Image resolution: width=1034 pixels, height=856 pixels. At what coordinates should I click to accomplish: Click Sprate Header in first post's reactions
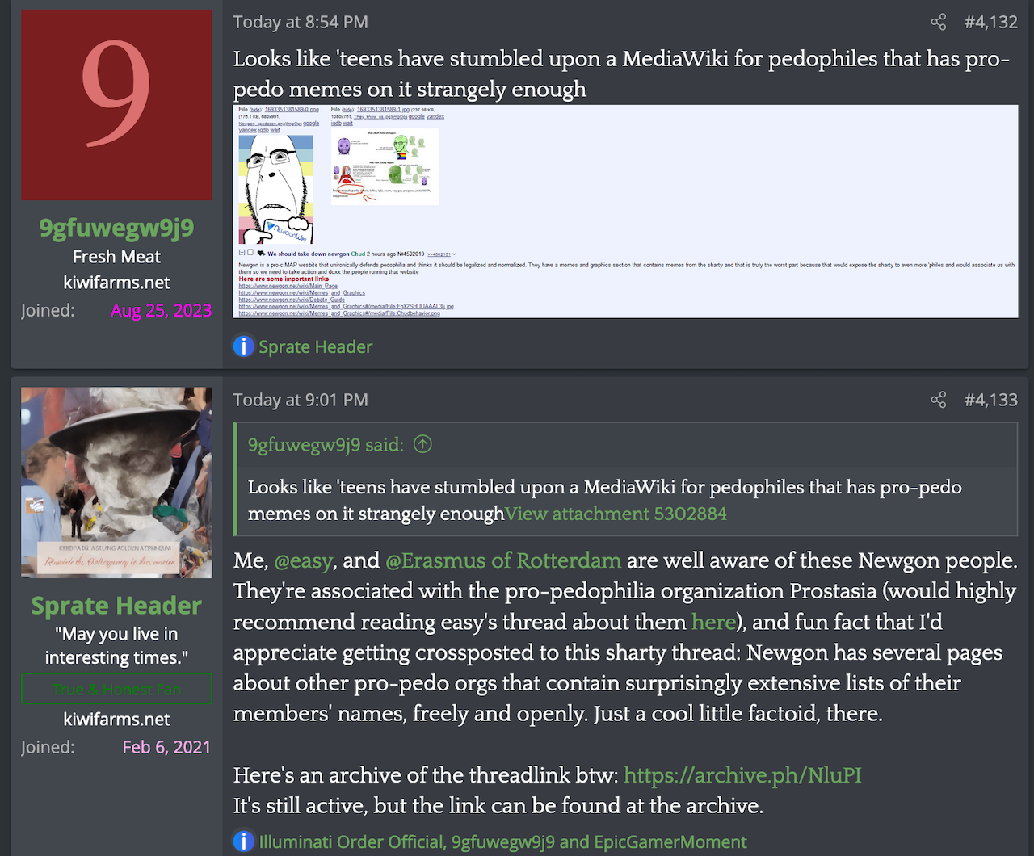[315, 346]
